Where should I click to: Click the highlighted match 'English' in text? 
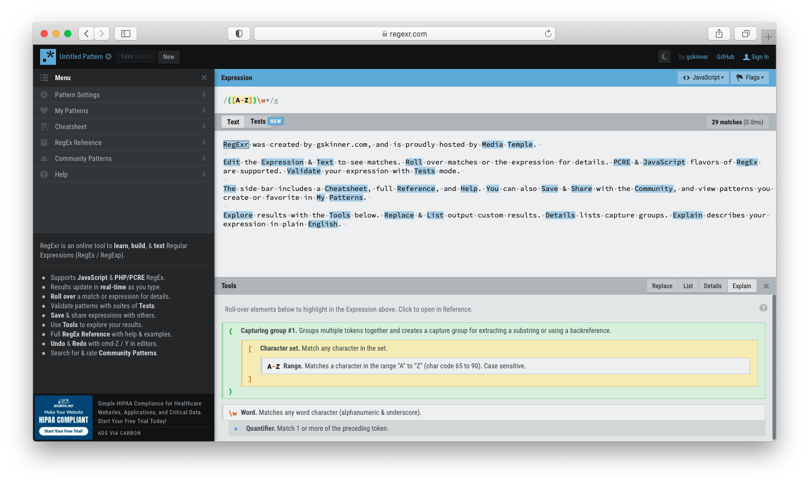pos(323,224)
